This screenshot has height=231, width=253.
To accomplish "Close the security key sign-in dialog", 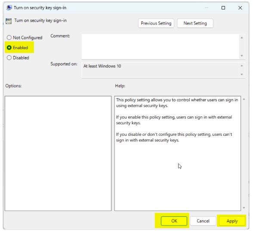I will pyautogui.click(x=240, y=8).
